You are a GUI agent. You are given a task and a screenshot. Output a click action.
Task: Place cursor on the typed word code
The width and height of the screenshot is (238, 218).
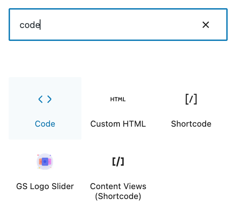tap(30, 25)
